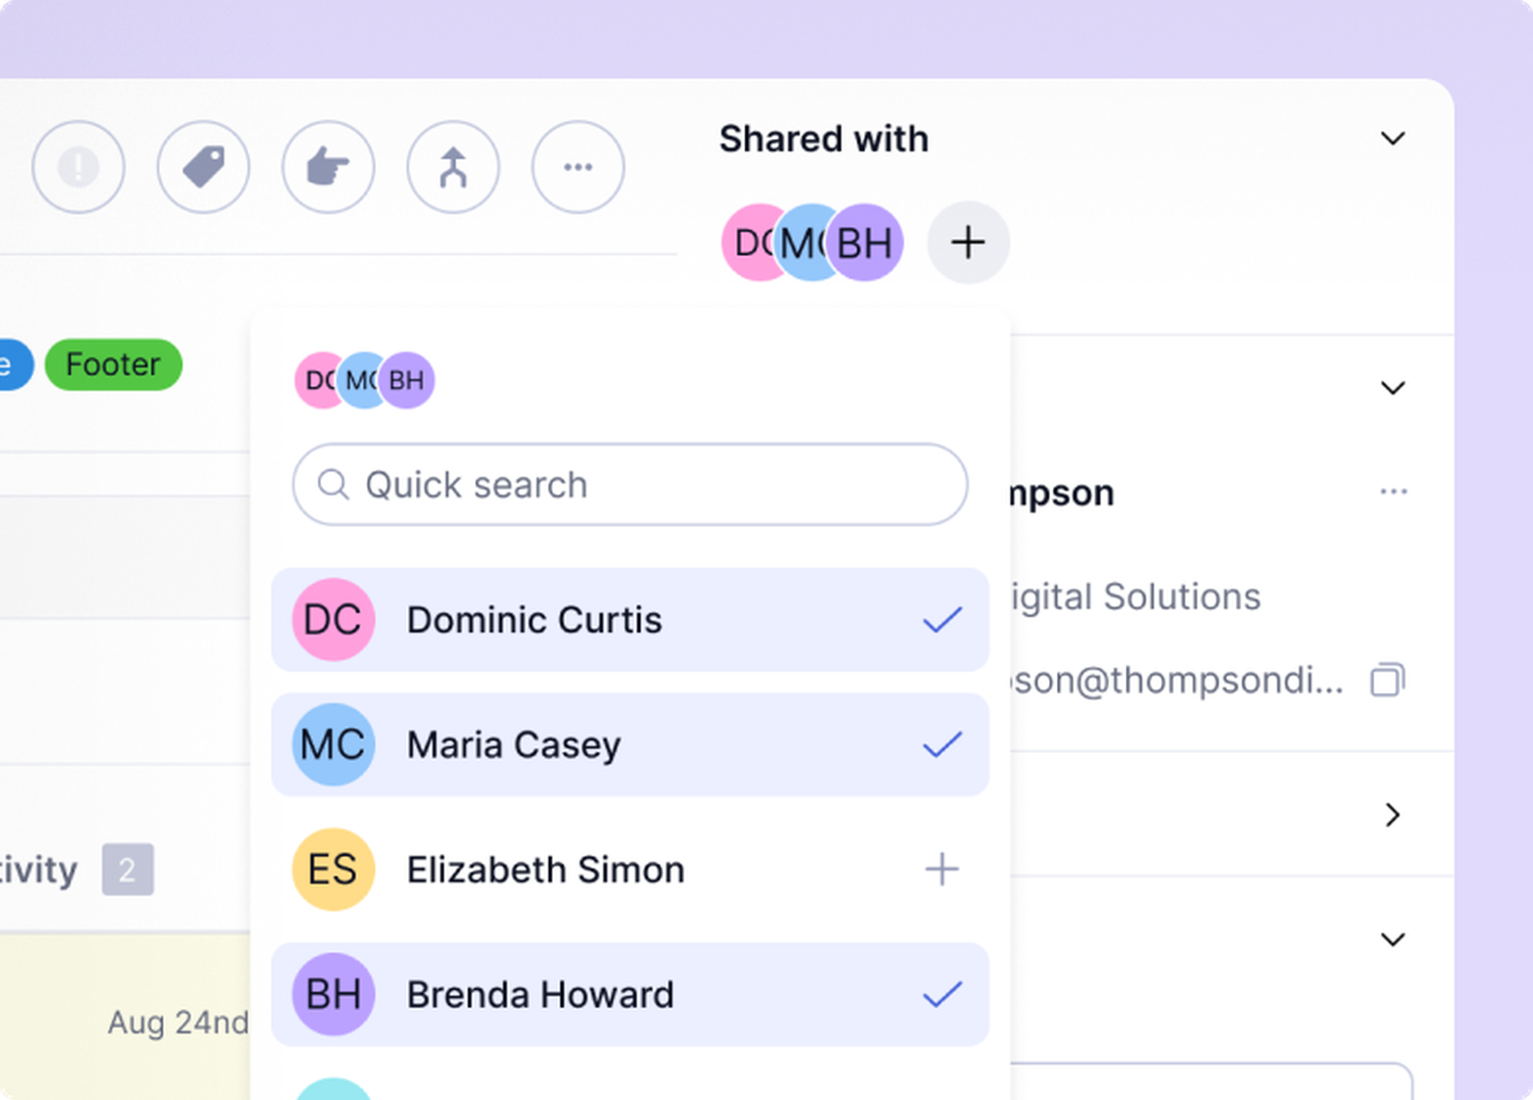
Task: Click the green Footer tag
Action: pos(113,365)
